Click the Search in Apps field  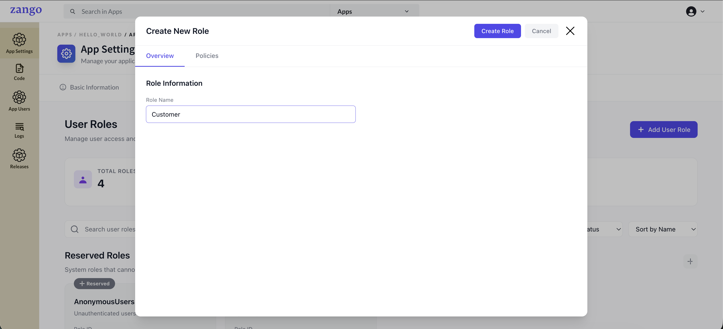196,12
